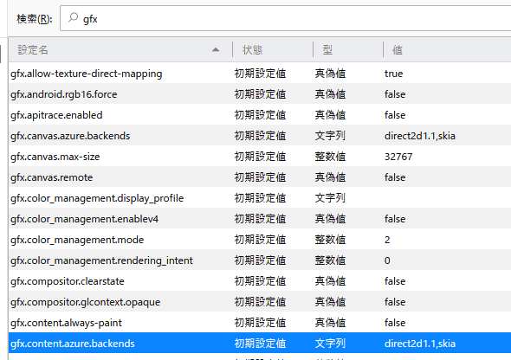Select gfx.compositor.clearstate row
511x360 pixels.
pos(260,281)
